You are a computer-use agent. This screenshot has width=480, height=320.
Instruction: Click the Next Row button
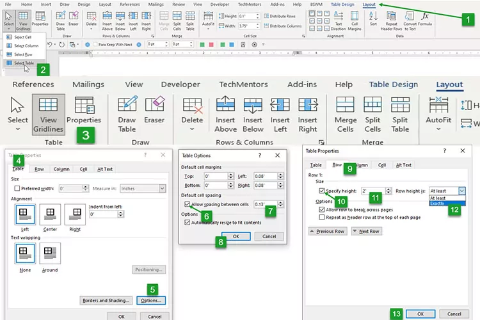367,231
